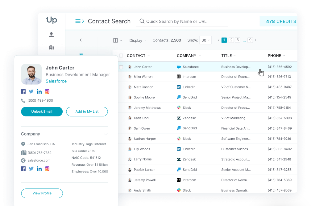Check the John Carter row checkbox
Viewport: 311px width, 206px height.
point(121,67)
